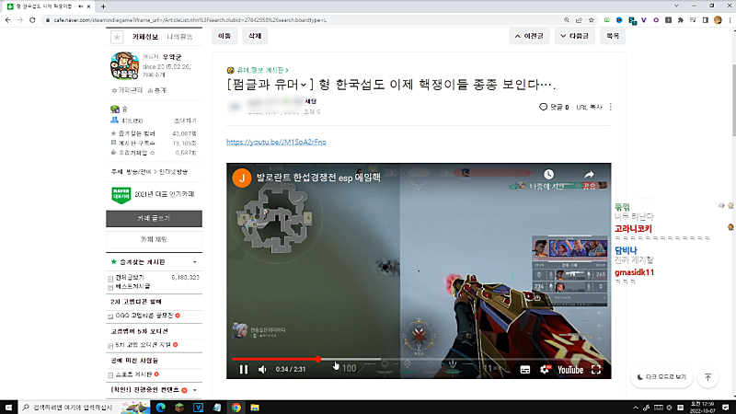Open 스포츠 게시판 board
Screen dimensions: 736x414
(x=133, y=374)
